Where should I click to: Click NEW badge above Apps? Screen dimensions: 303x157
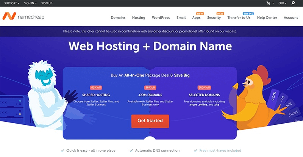pyautogui.click(x=200, y=14)
